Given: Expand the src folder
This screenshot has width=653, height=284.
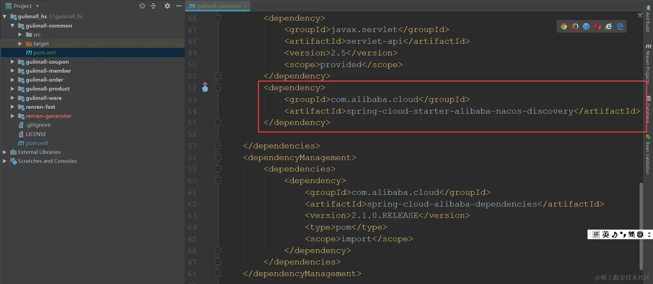Looking at the screenshot, I should pyautogui.click(x=20, y=34).
